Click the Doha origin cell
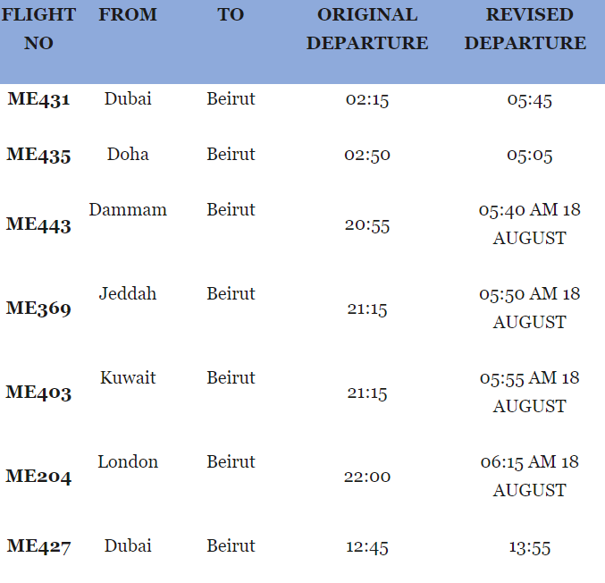Screen dimensions: 605x583 [x=128, y=155]
